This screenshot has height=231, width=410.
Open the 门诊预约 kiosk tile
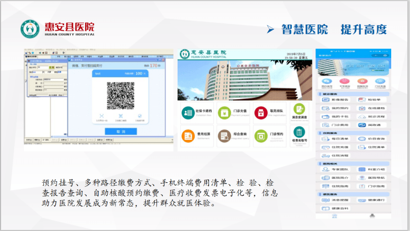[x=270, y=136]
